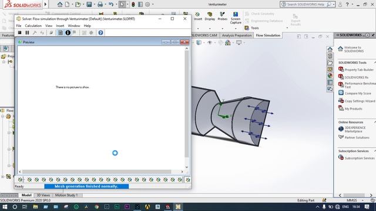Open the Window menu in Solver
Image resolution: width=376 pixels, height=211 pixels.
click(74, 26)
